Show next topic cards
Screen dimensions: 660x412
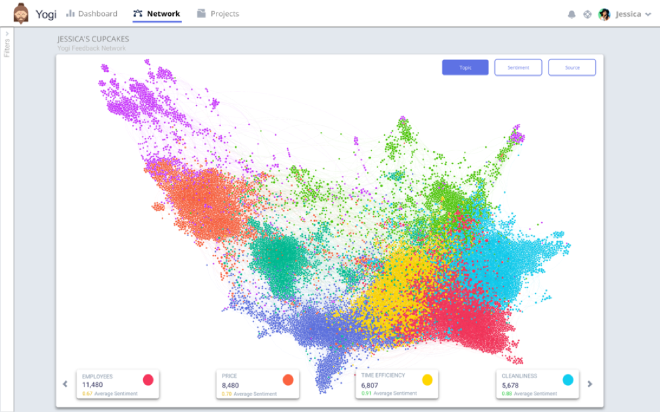(x=590, y=384)
